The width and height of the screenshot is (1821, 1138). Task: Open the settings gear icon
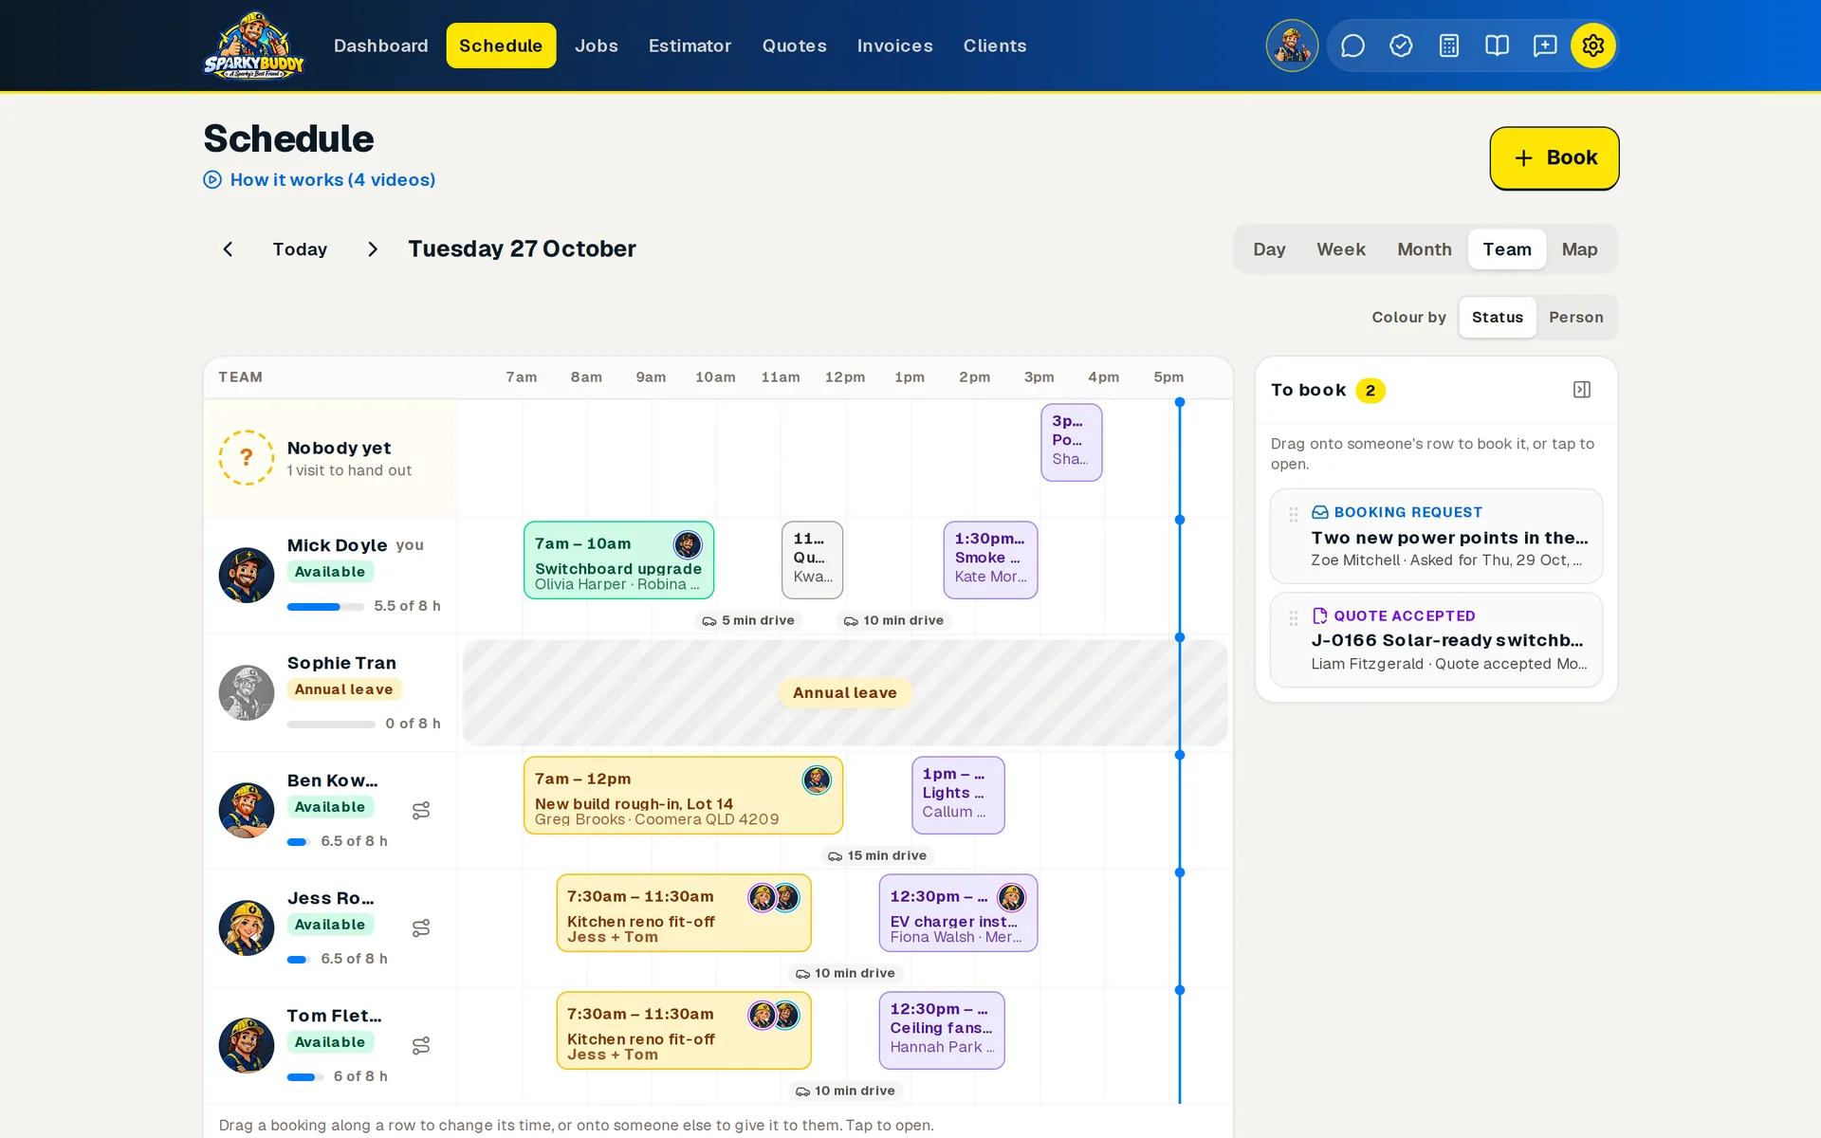coord(1592,46)
